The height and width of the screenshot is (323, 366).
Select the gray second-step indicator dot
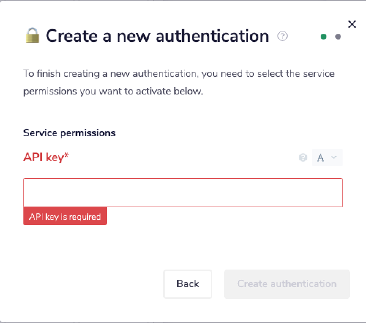[338, 37]
